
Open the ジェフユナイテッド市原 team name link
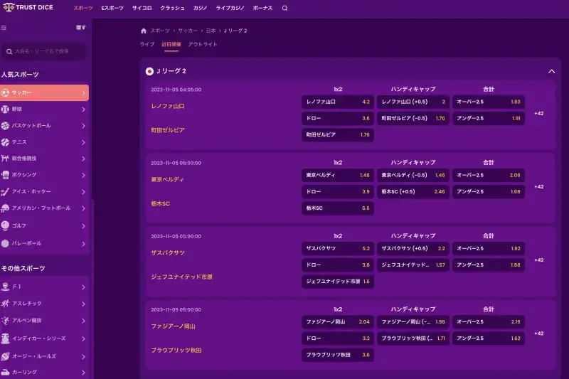(x=182, y=277)
